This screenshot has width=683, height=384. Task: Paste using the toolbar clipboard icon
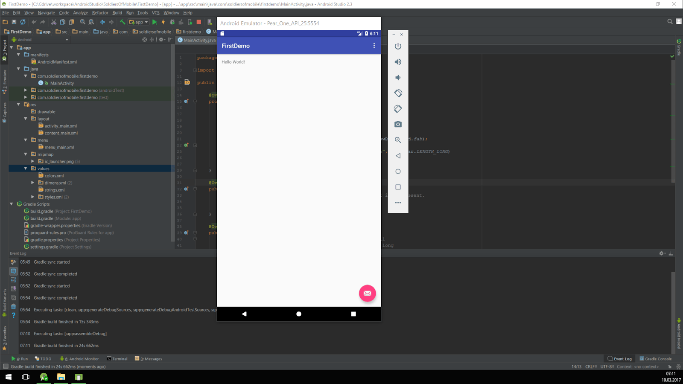(71, 22)
